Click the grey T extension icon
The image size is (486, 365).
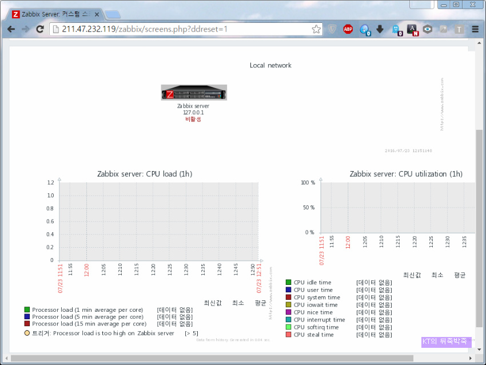[459, 29]
